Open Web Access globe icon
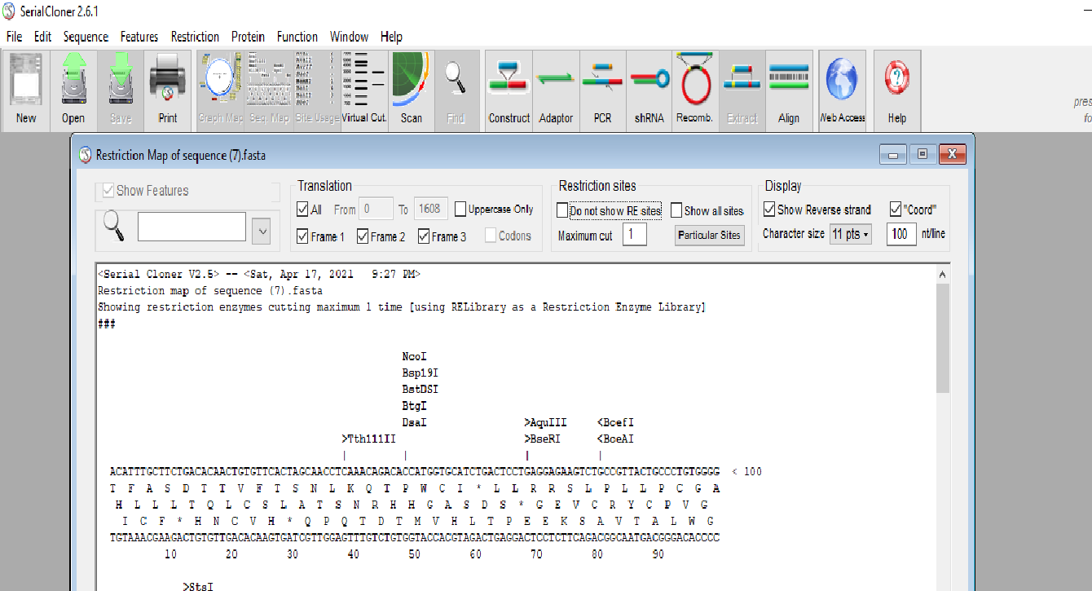Image resolution: width=1092 pixels, height=591 pixels. pyautogui.click(x=842, y=90)
